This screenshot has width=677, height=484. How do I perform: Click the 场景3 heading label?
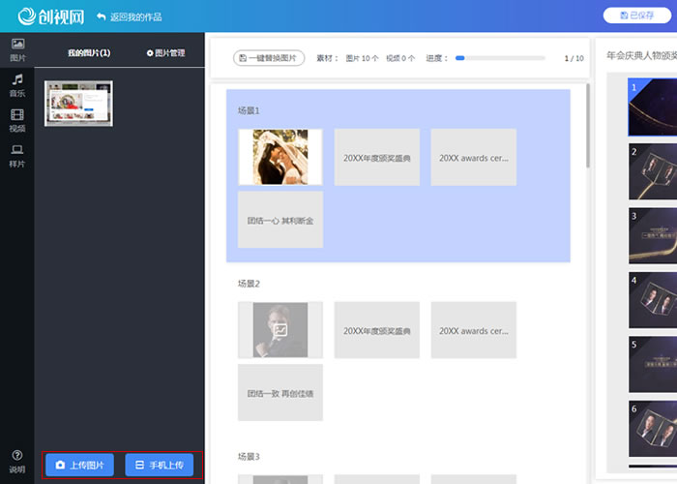pyautogui.click(x=249, y=456)
